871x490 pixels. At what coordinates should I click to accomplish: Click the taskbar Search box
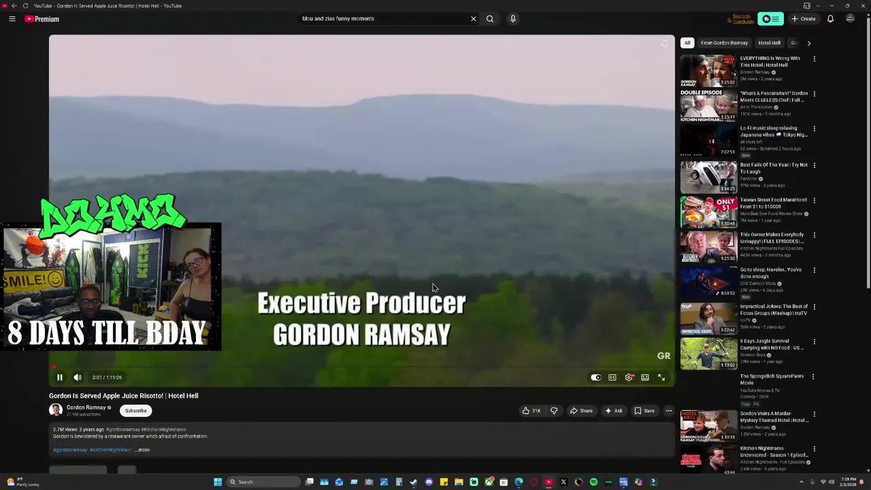point(264,482)
